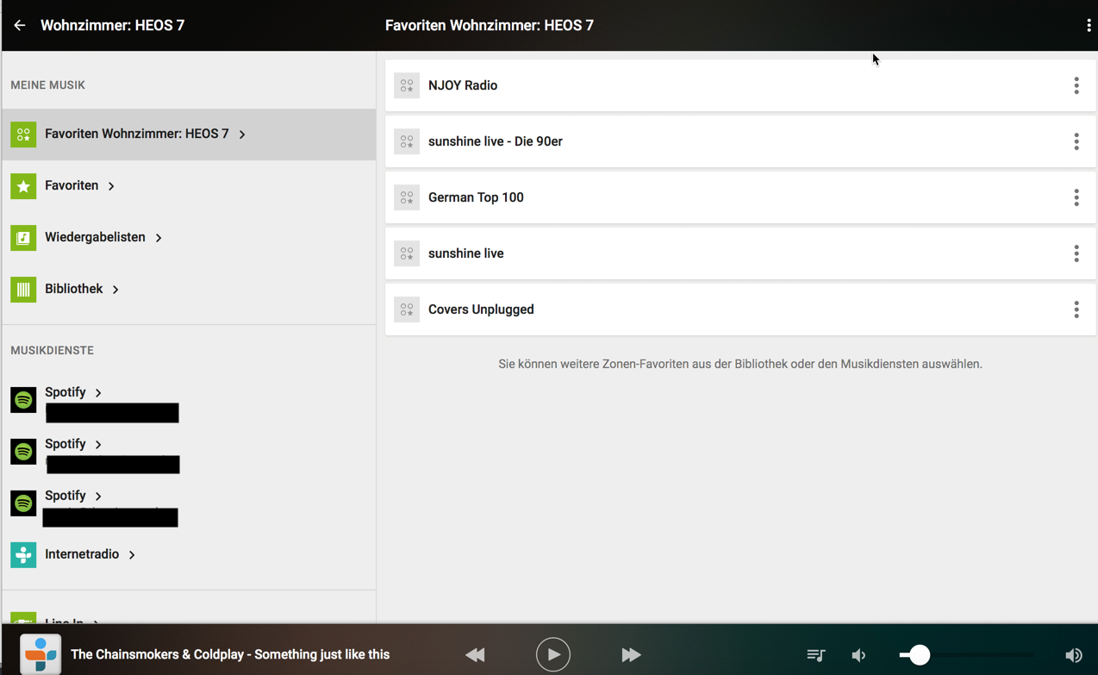
Task: Select Favoriten in Meine Musik
Action: tap(72, 185)
